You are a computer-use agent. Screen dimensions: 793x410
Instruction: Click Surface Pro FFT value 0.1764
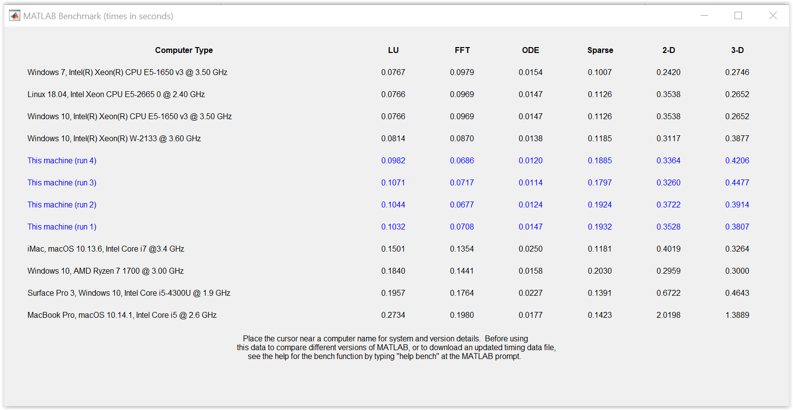click(x=462, y=293)
